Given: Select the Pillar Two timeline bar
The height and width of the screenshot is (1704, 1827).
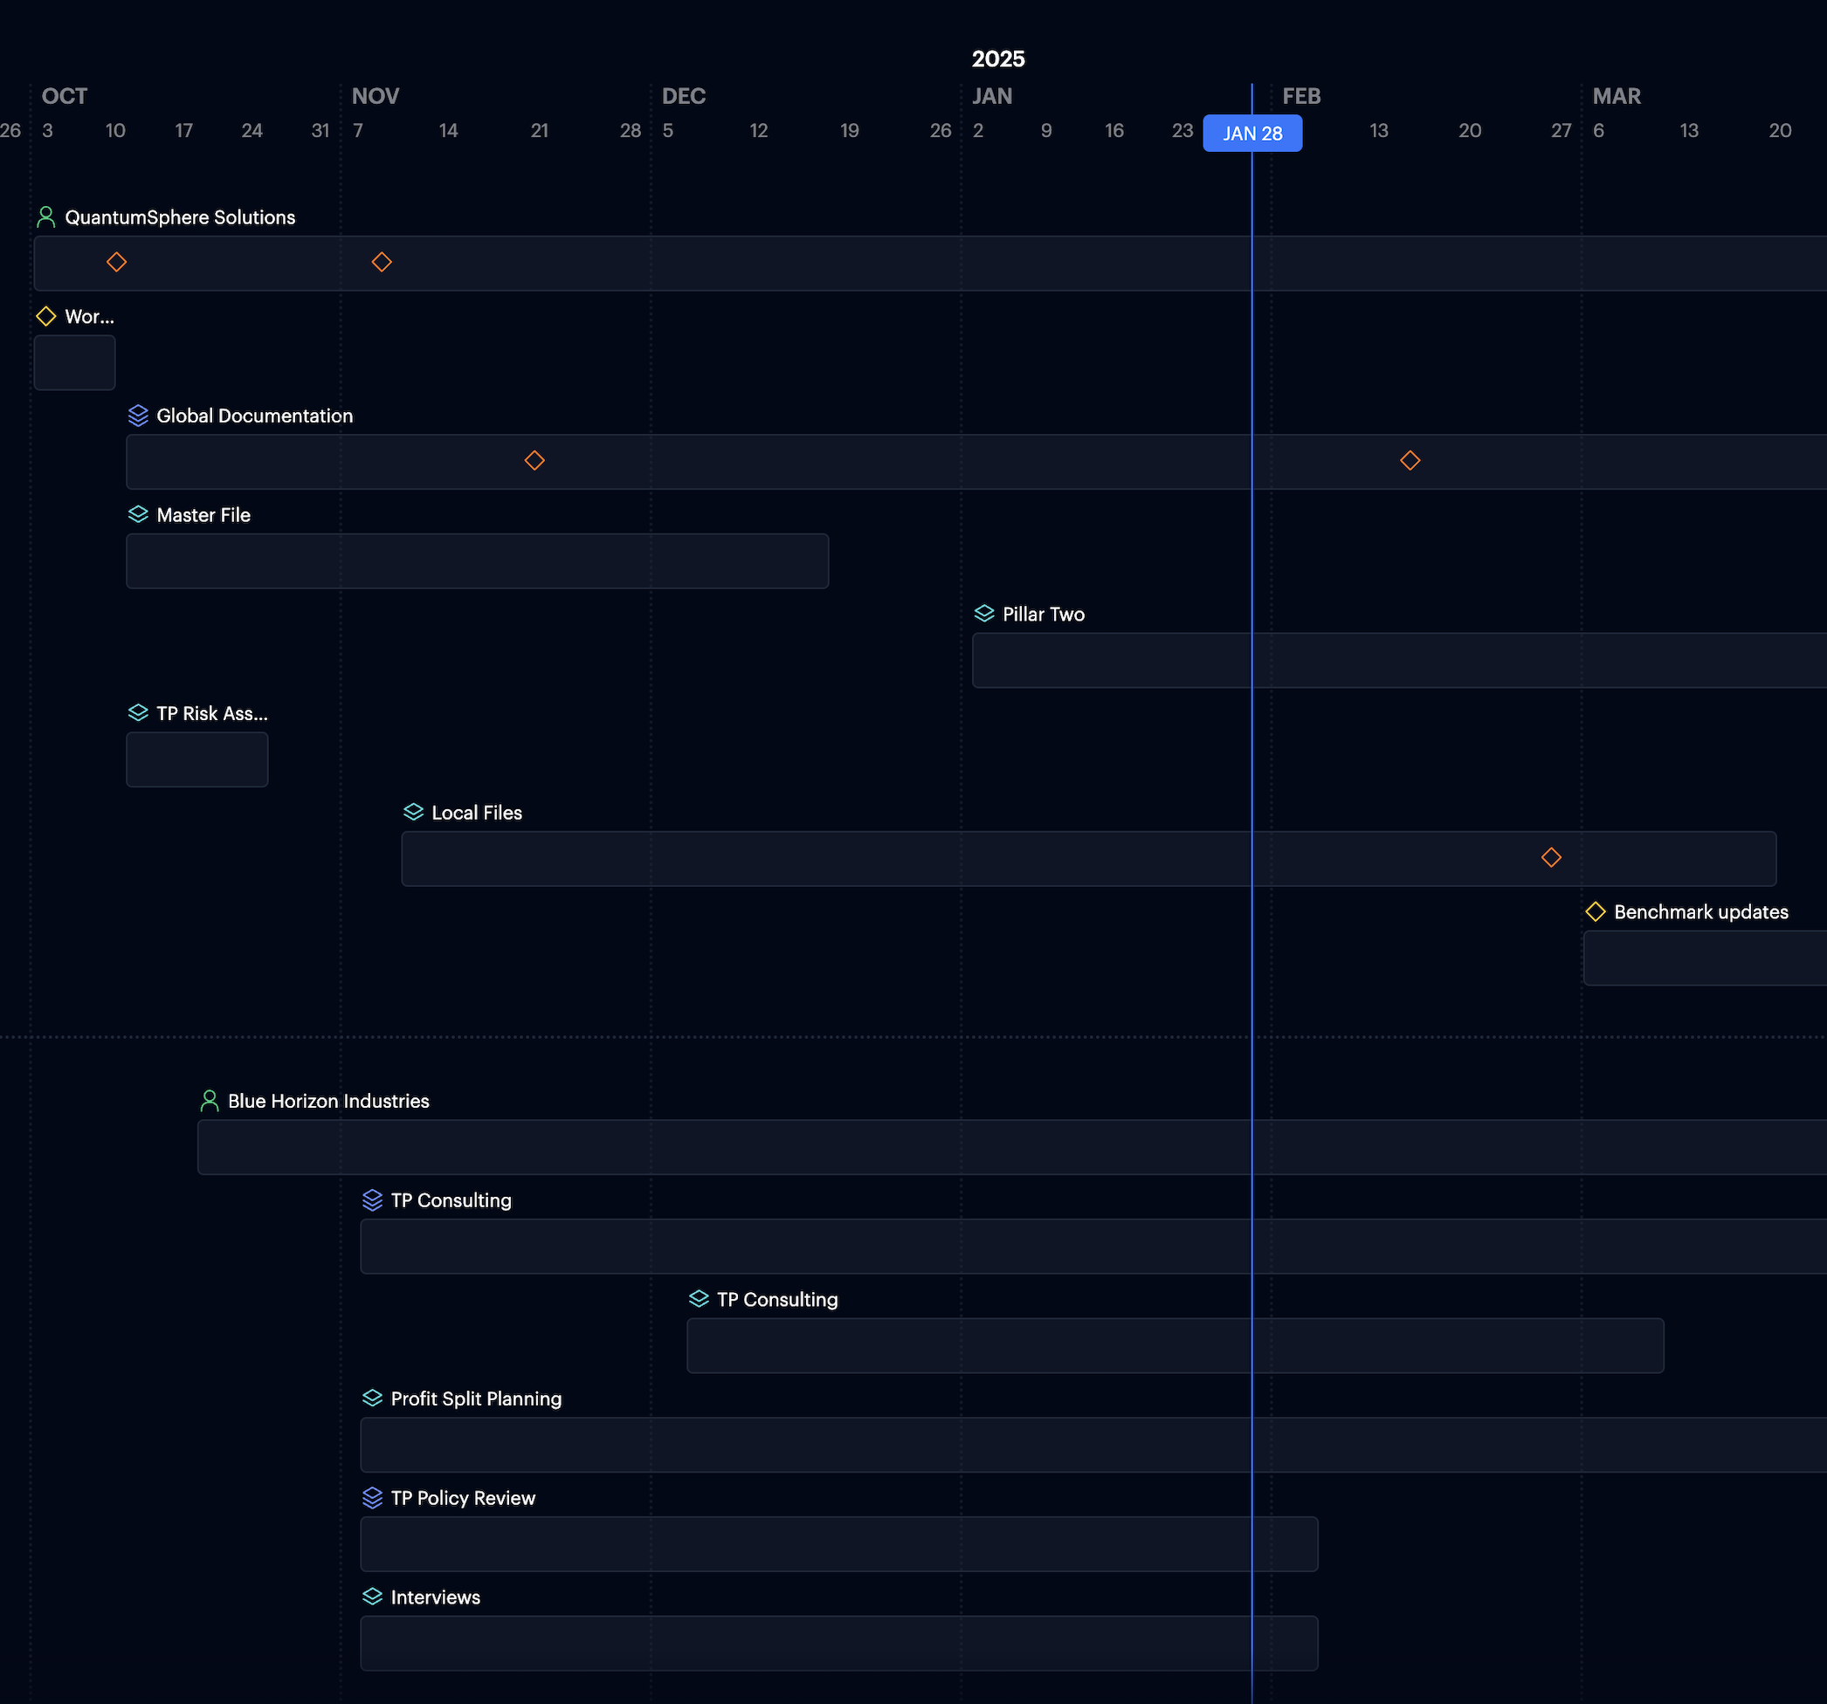Looking at the screenshot, I should tap(1400, 660).
